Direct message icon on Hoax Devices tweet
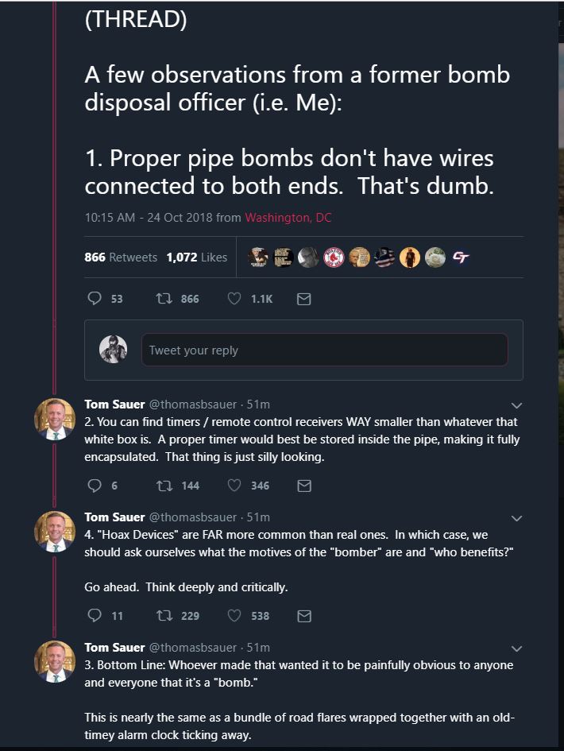The width and height of the screenshot is (564, 751). click(x=303, y=616)
